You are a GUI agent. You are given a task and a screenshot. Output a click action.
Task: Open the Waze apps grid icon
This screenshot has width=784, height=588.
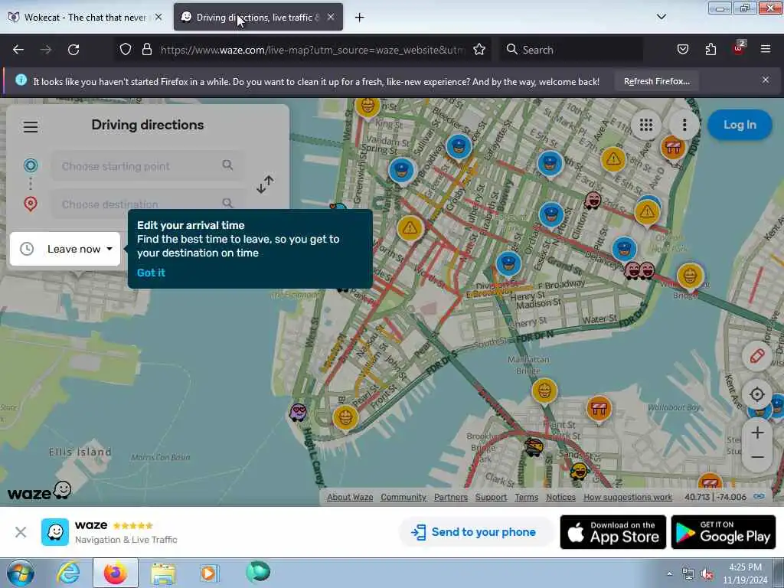coord(646,125)
